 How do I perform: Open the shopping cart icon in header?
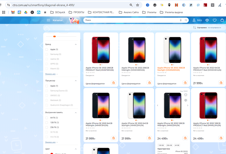coord(222,20)
